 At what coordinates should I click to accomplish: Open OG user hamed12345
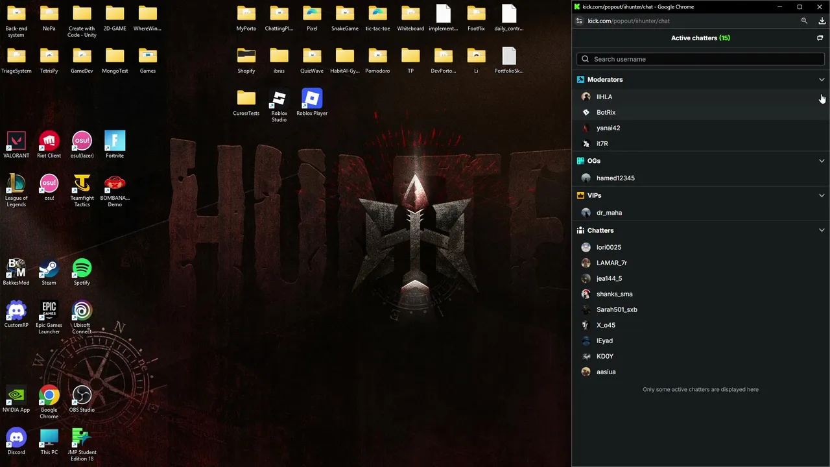(x=700, y=178)
